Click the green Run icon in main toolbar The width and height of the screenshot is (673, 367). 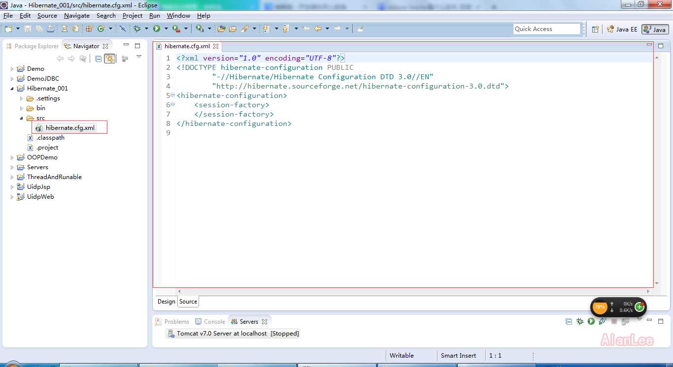[157, 29]
